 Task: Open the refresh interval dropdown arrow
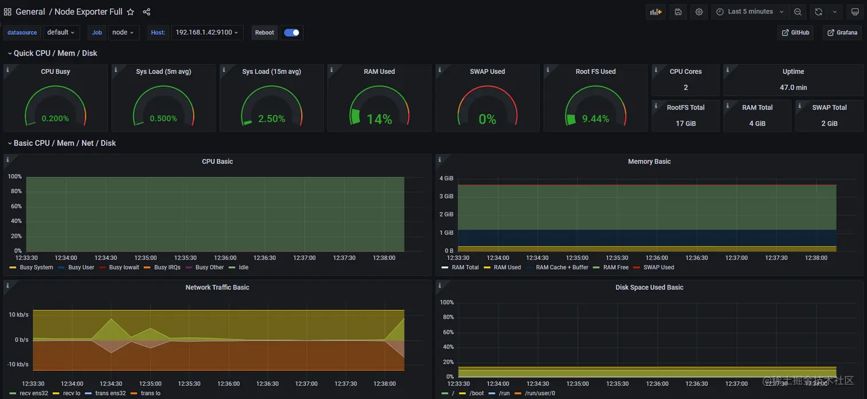pyautogui.click(x=834, y=11)
